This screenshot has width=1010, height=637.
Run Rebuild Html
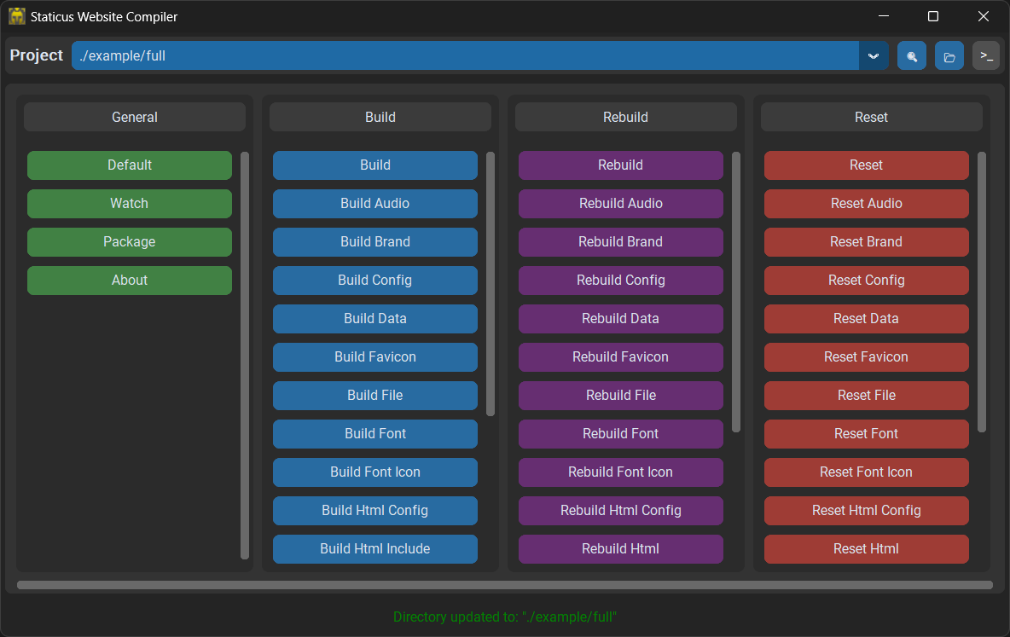point(621,549)
